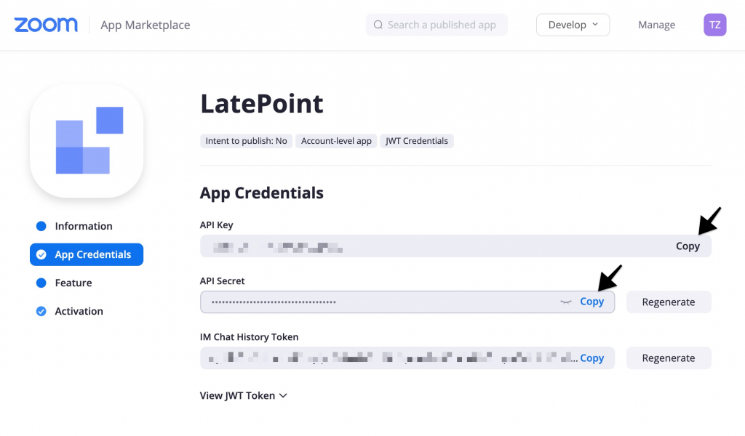
Task: Open the Activation section
Action: click(79, 311)
